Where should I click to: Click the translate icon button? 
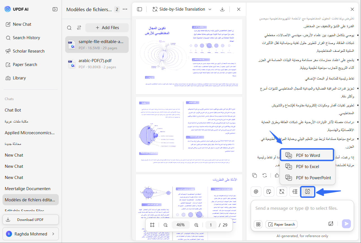[x=282, y=192]
